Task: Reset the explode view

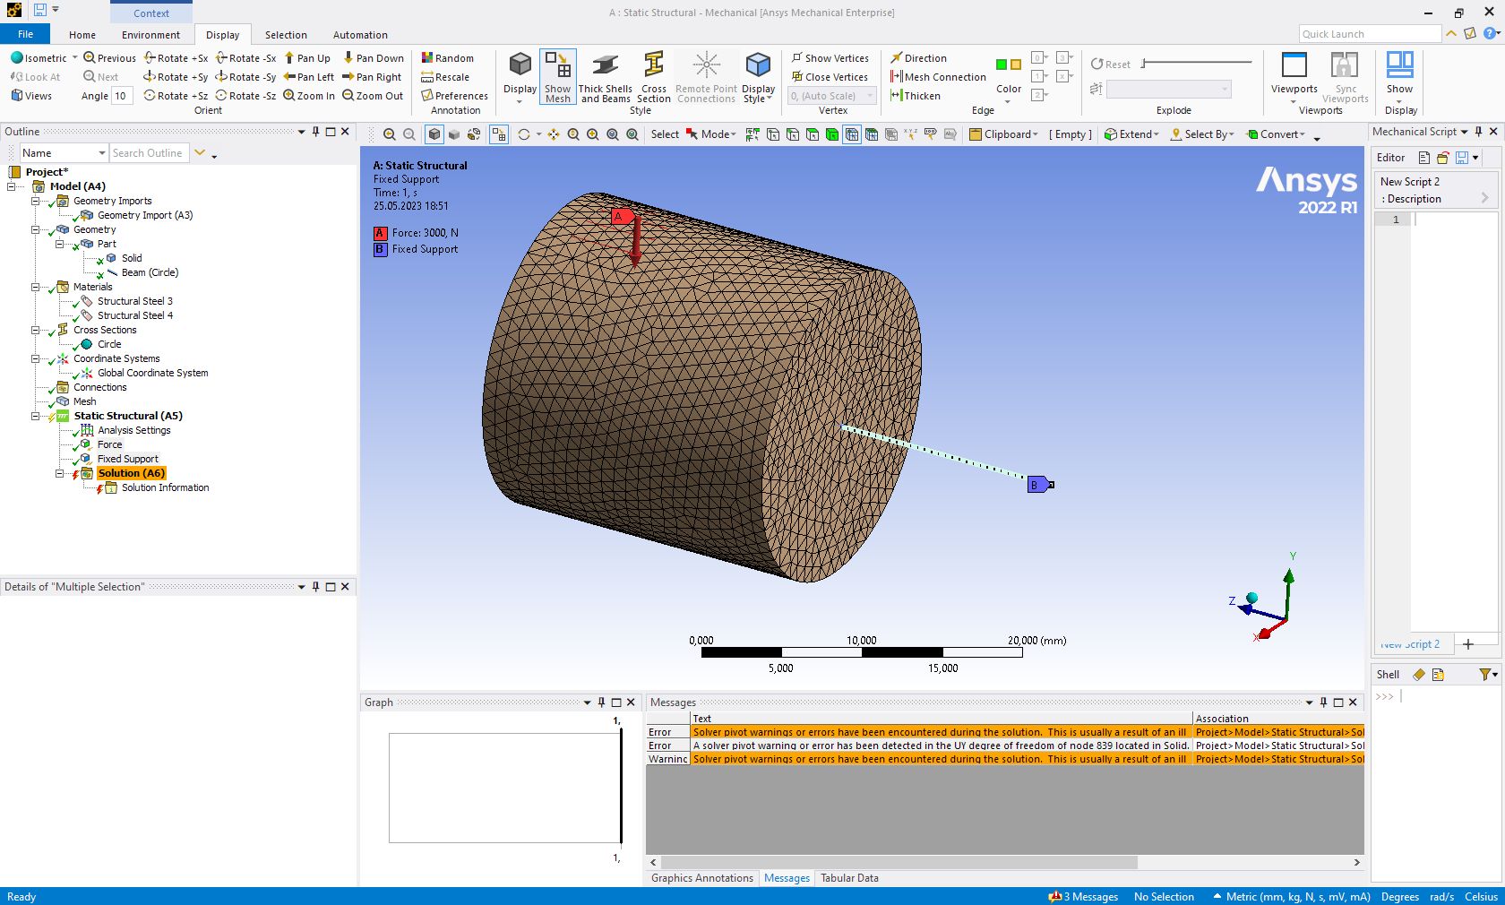Action: coord(1111,65)
